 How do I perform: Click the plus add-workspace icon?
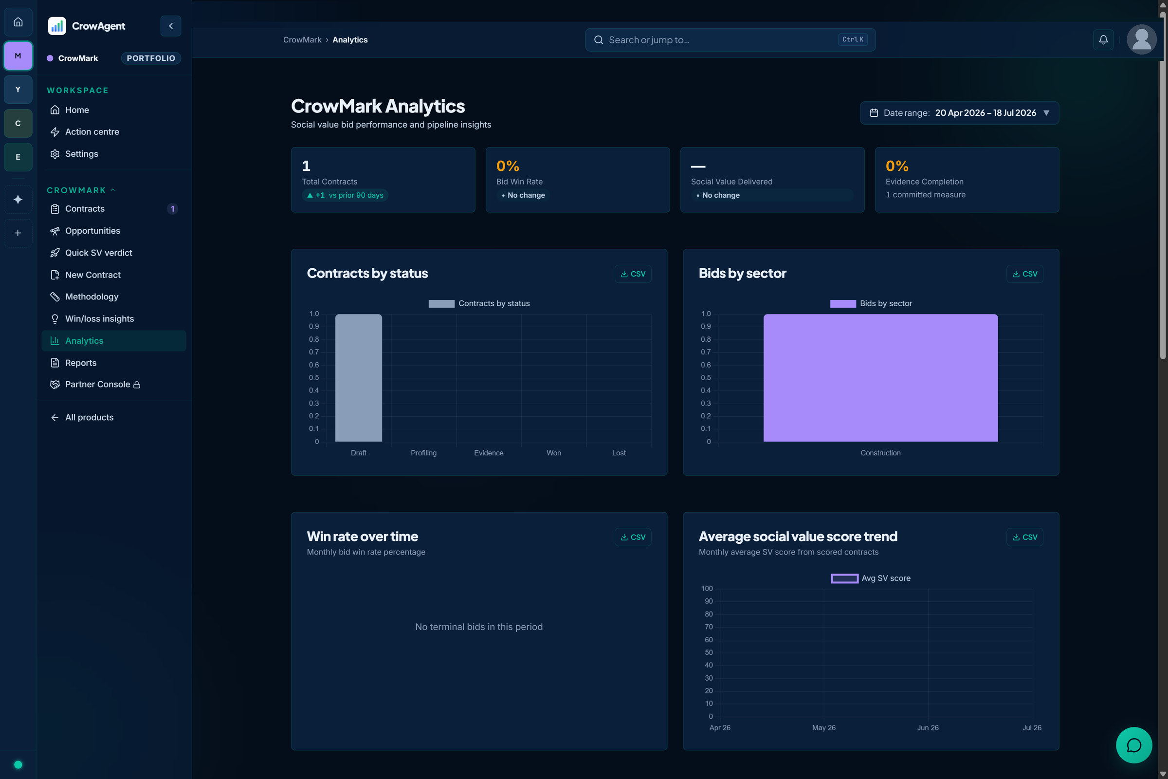pos(18,233)
